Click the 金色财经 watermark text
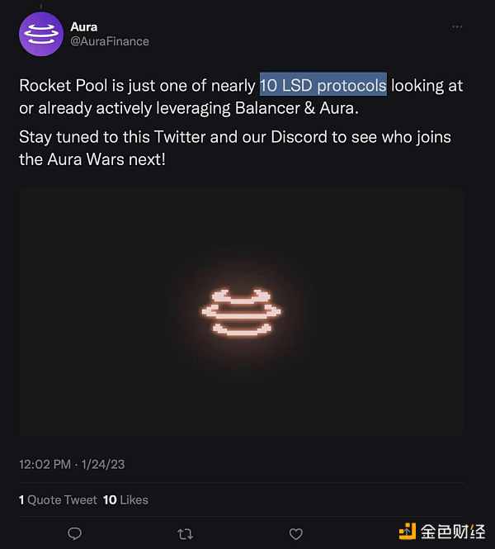Image resolution: width=495 pixels, height=549 pixels. [x=453, y=532]
